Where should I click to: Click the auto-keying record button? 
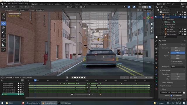tap(67, 78)
